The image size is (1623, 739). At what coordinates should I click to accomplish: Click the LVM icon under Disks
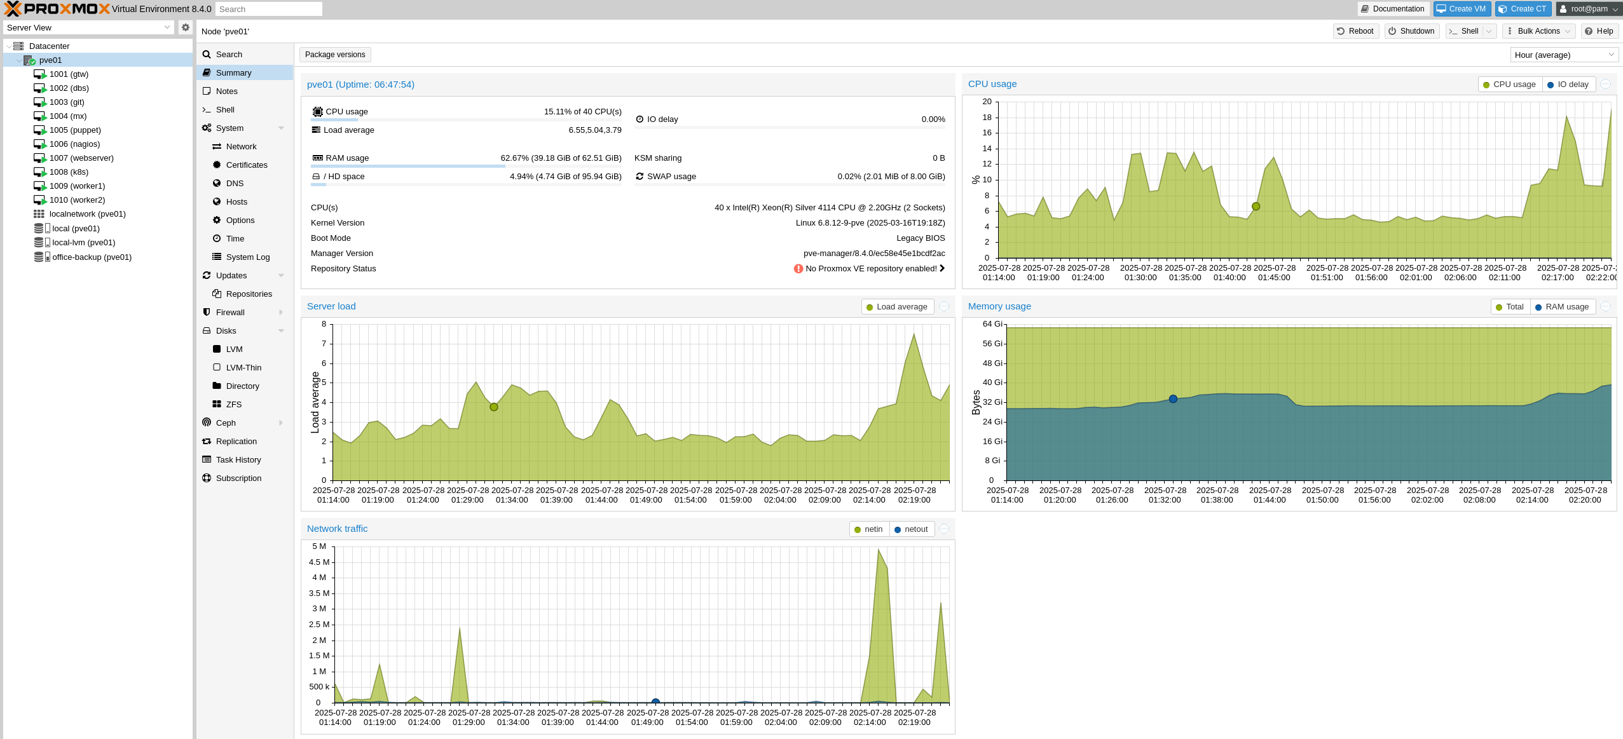pos(217,349)
